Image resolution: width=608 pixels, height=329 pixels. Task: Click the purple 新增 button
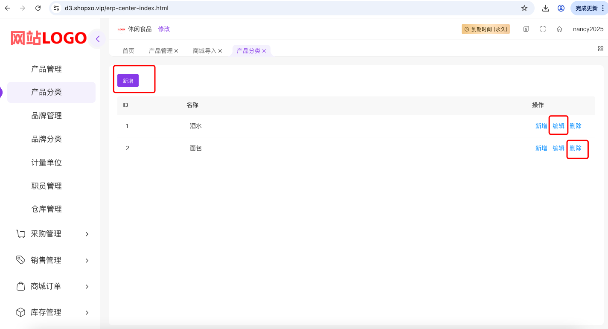128,80
